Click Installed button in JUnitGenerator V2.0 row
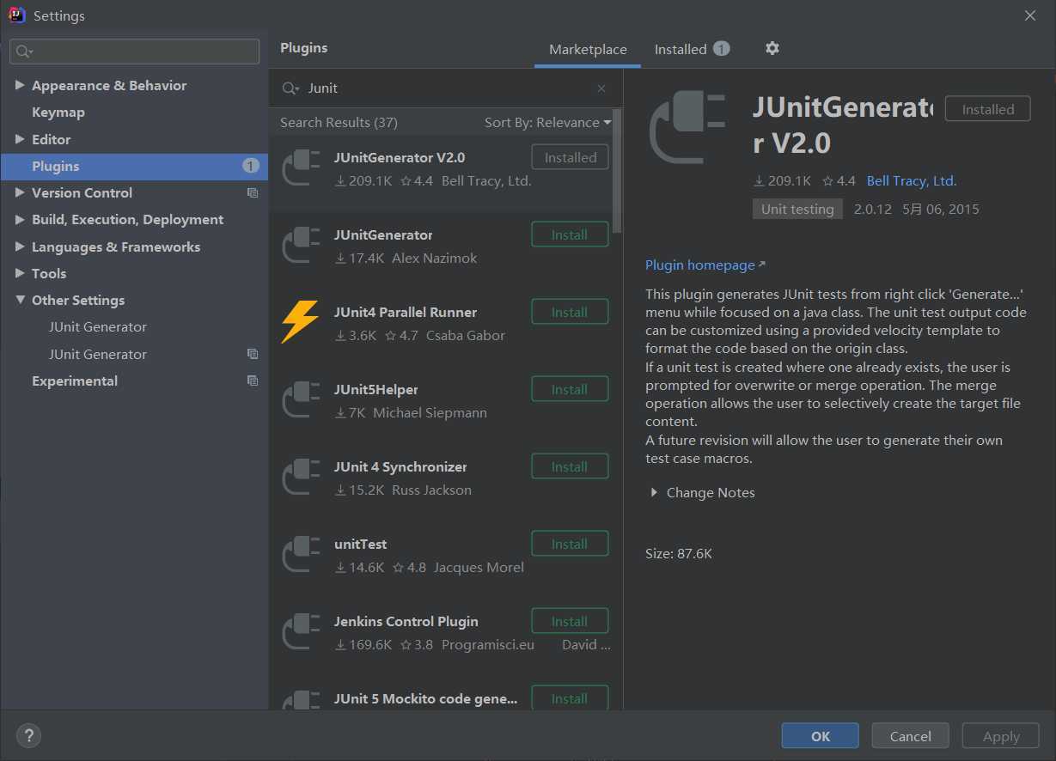Image resolution: width=1056 pixels, height=761 pixels. click(x=570, y=157)
